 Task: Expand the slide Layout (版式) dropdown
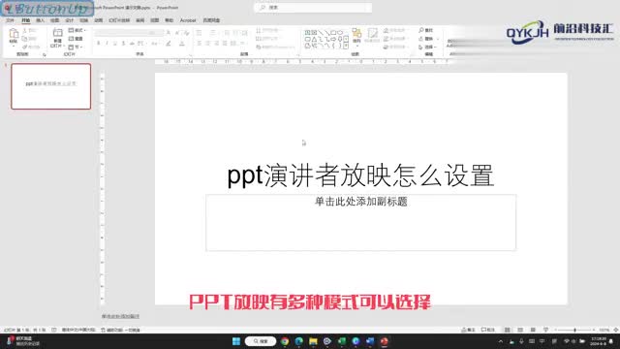[77, 30]
